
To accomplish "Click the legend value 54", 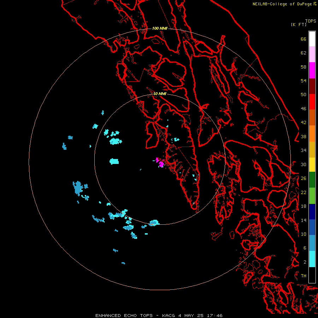I will 304,81.
